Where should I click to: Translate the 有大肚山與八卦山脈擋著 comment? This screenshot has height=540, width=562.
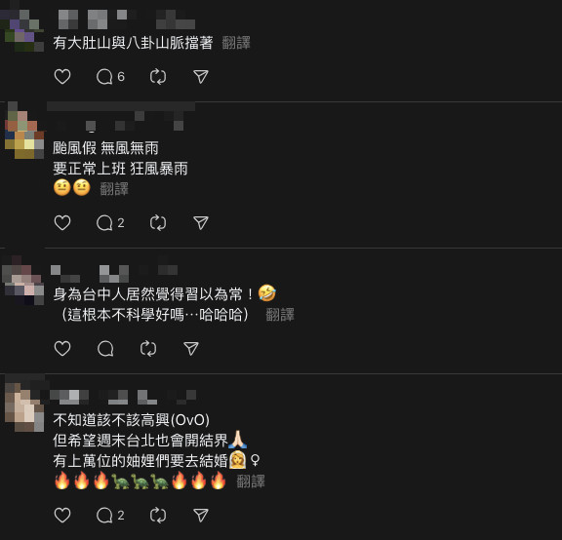coord(236,43)
